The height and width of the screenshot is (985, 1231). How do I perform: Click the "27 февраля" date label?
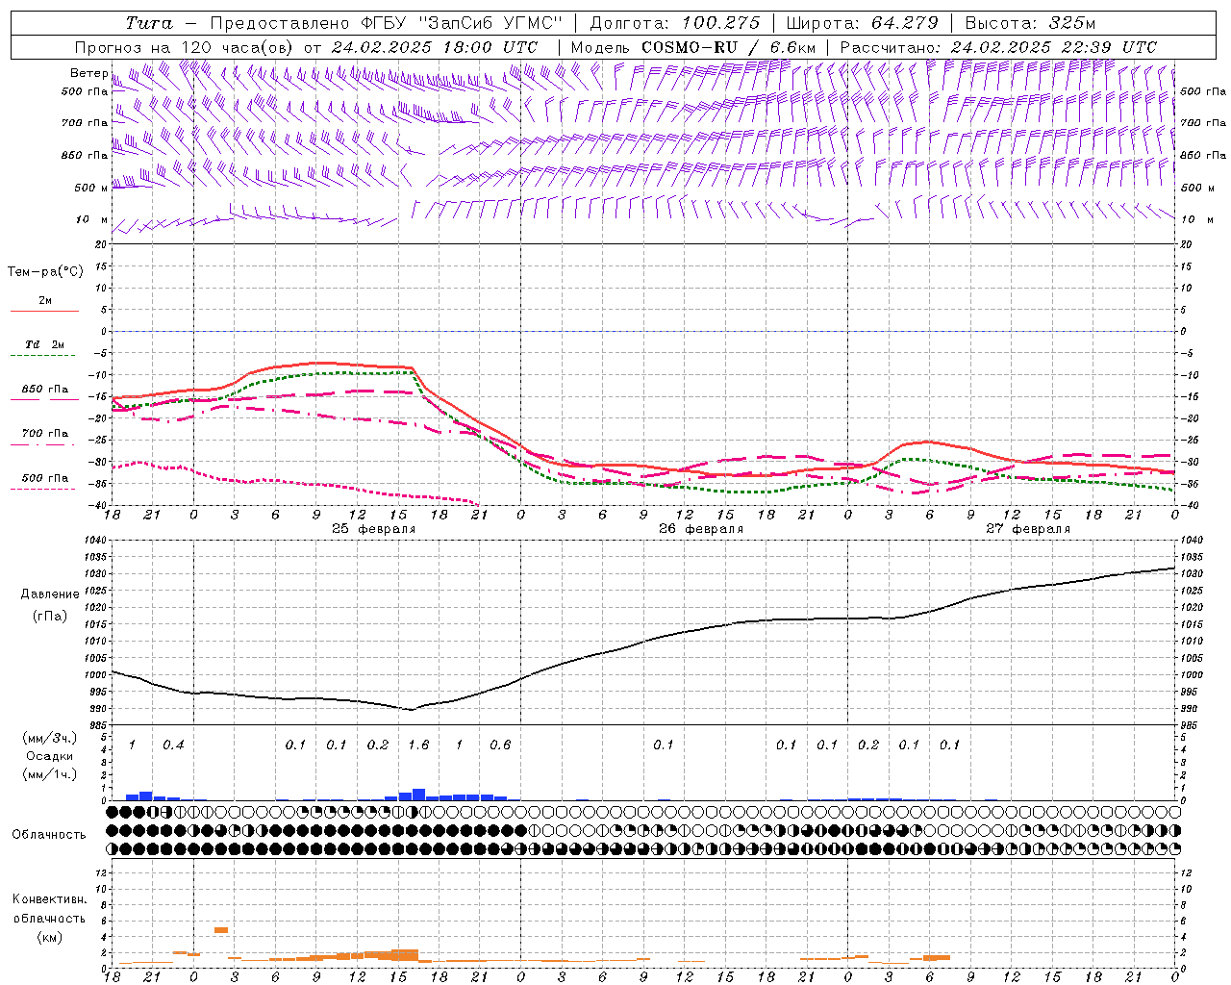click(1027, 529)
